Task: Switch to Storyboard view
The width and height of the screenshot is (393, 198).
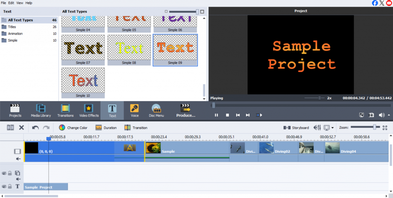Action: (296, 128)
